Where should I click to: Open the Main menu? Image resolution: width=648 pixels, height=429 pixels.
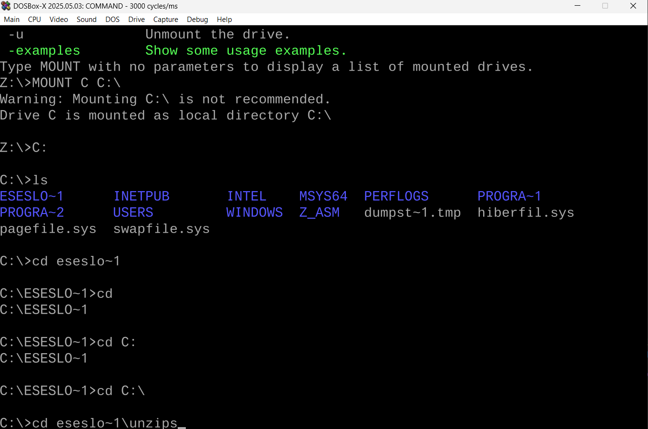coord(12,20)
